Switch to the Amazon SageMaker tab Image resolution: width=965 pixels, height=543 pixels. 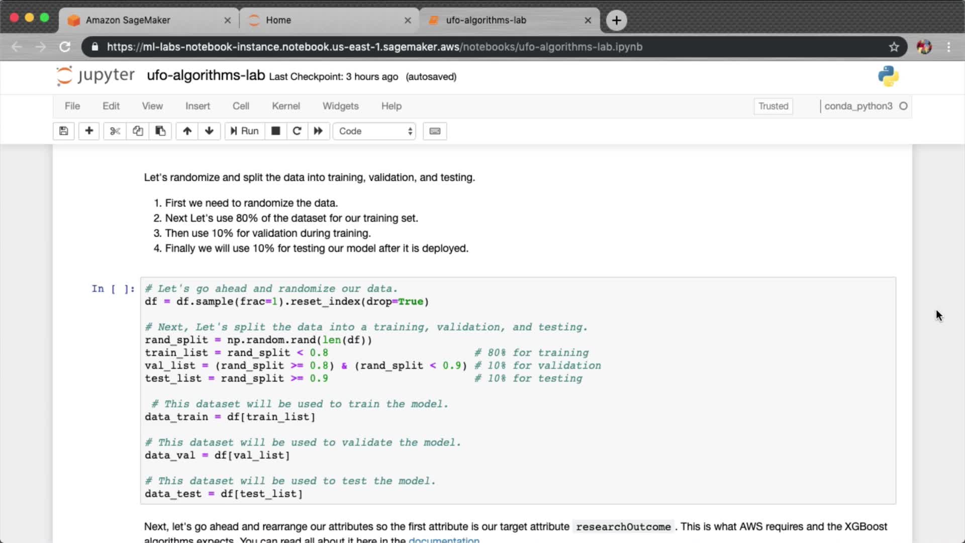coord(128,20)
